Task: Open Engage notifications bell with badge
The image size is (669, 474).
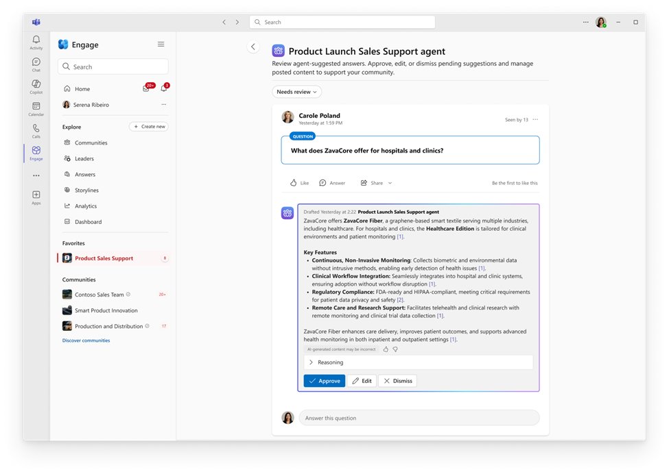Action: [164, 88]
